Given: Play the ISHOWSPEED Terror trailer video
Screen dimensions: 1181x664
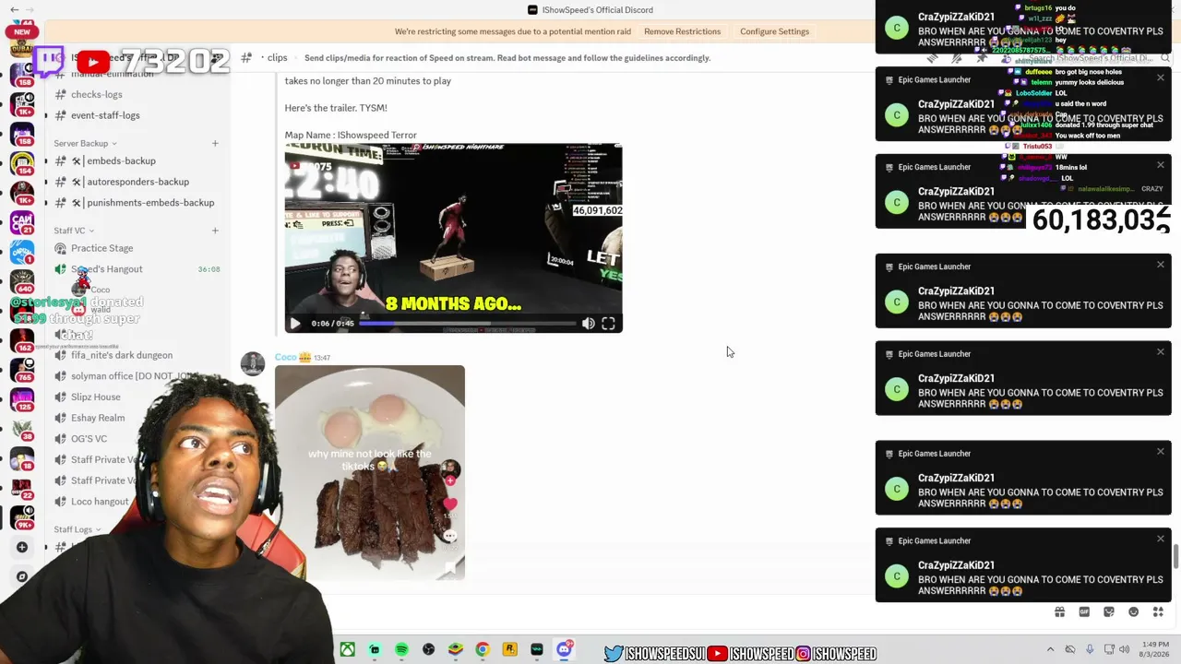Looking at the screenshot, I should (294, 324).
